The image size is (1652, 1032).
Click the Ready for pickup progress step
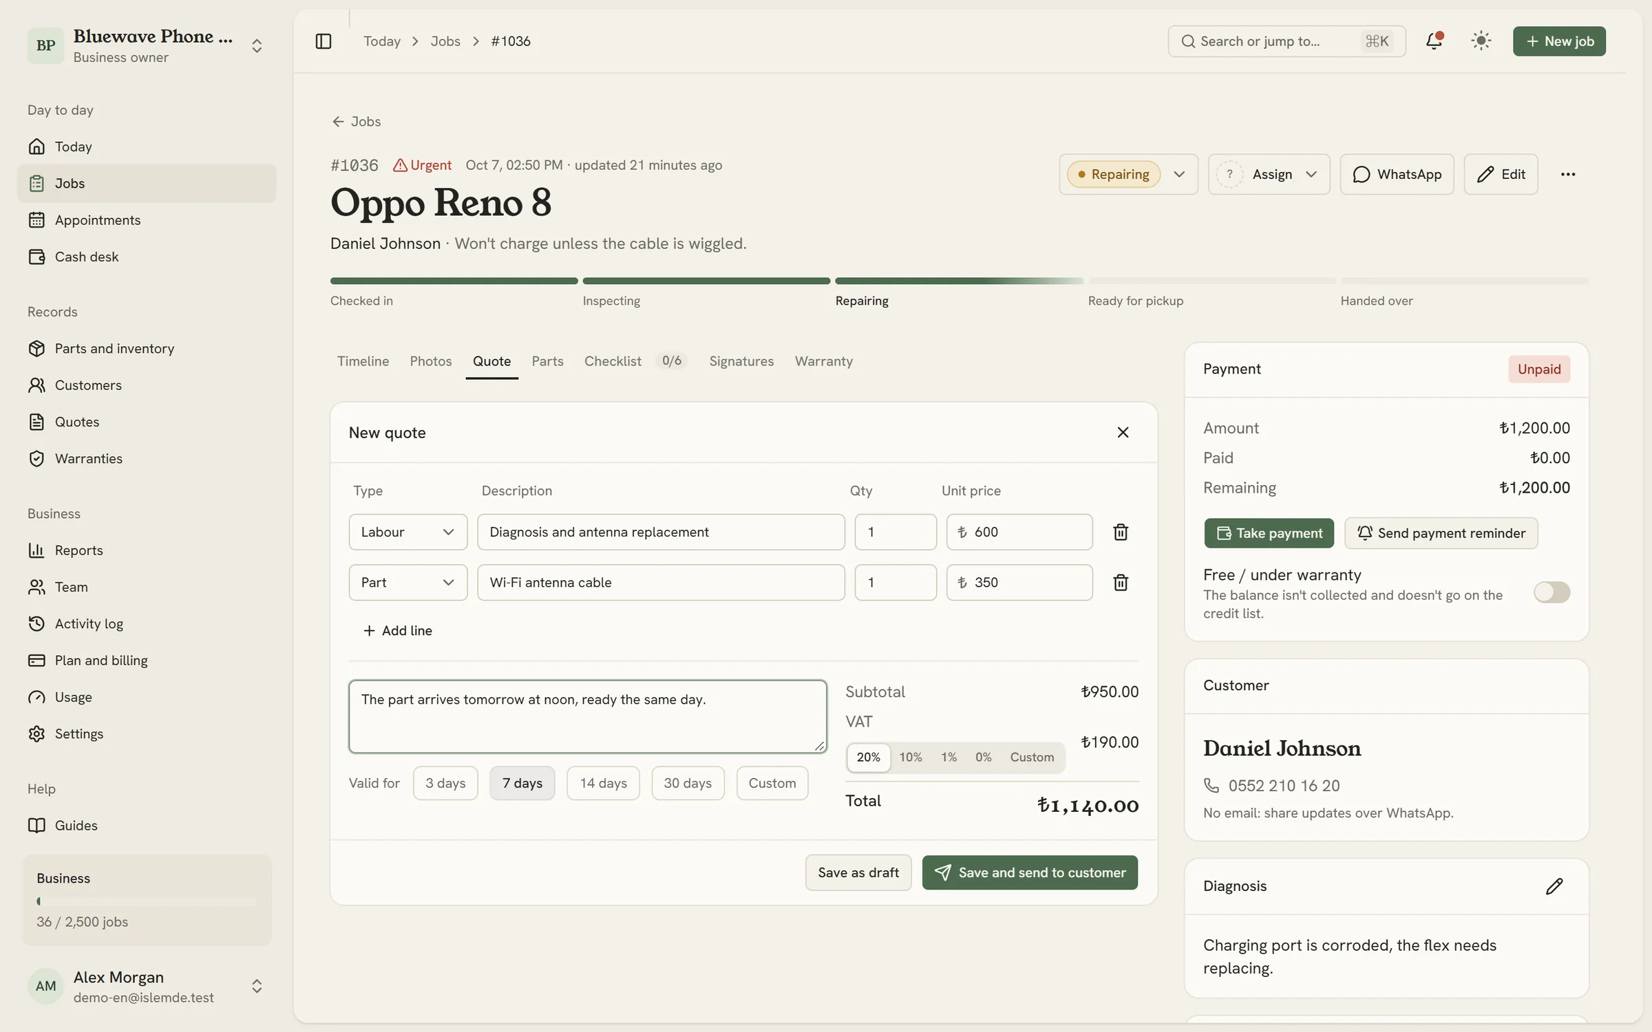click(x=1211, y=292)
